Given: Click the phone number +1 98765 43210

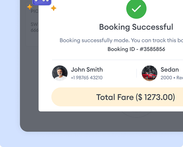Looking at the screenshot, I should point(87,78).
